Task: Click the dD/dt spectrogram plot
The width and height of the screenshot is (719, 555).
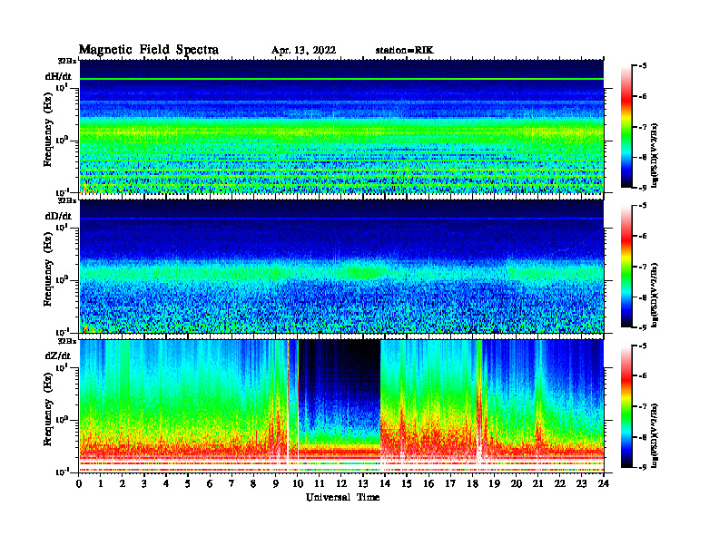Action: tap(341, 266)
